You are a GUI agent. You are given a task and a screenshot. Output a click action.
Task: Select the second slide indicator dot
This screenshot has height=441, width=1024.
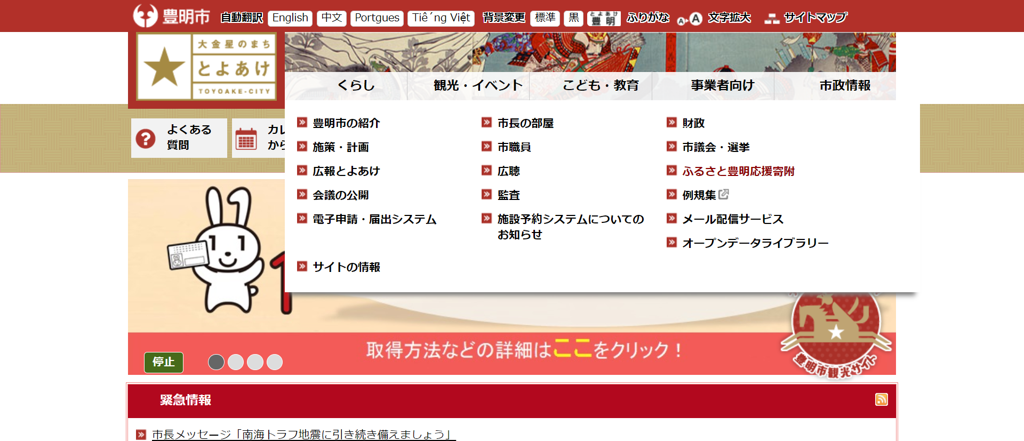click(x=236, y=362)
